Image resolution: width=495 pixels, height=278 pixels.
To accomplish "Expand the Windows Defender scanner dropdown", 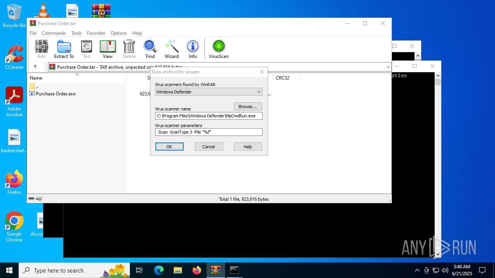I will click(x=259, y=92).
